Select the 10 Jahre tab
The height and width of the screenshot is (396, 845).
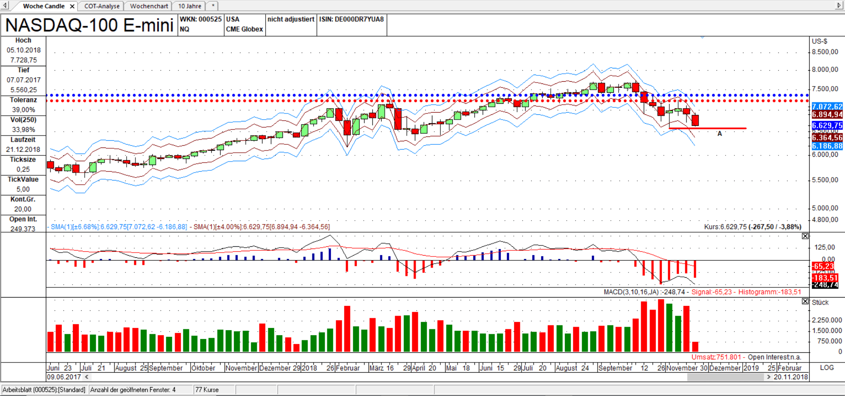tap(190, 6)
